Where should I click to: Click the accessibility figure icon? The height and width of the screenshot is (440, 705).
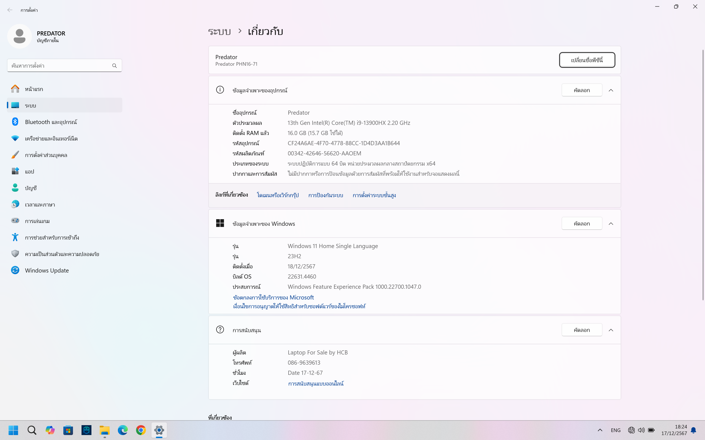[15, 237]
